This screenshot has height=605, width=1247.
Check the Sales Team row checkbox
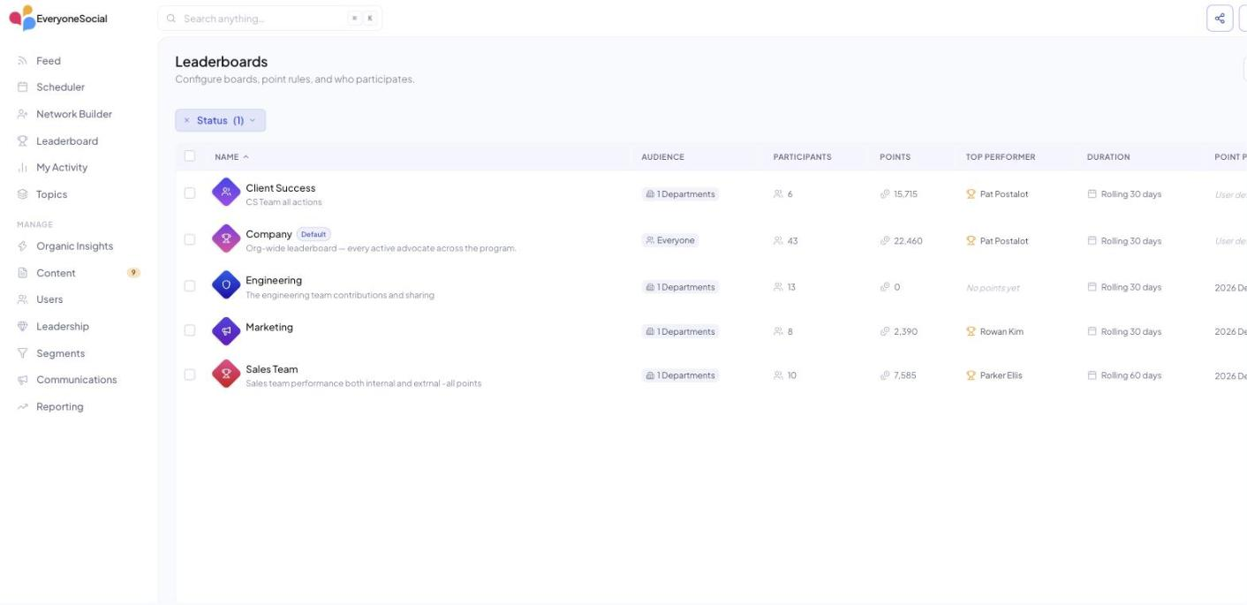coord(190,374)
